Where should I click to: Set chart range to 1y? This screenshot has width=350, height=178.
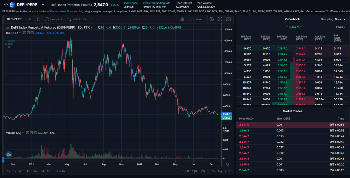15,171
